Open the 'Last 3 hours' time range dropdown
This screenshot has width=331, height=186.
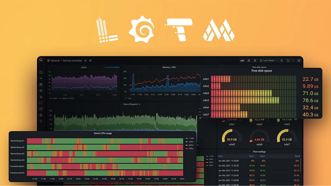click(x=268, y=60)
